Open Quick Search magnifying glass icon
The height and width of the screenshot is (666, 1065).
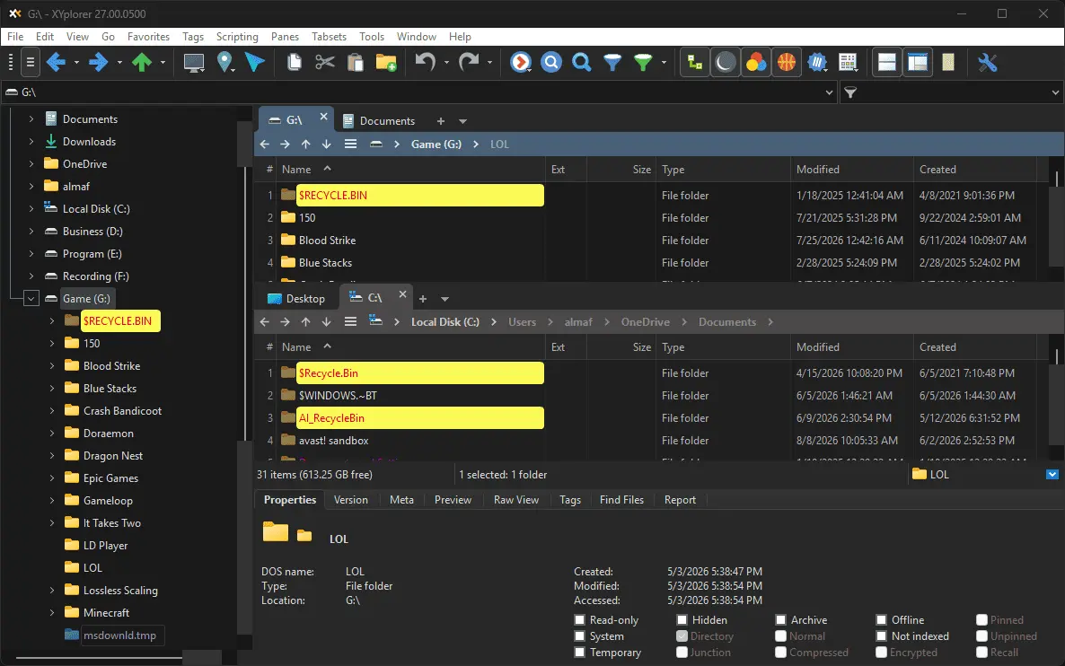pyautogui.click(x=581, y=63)
